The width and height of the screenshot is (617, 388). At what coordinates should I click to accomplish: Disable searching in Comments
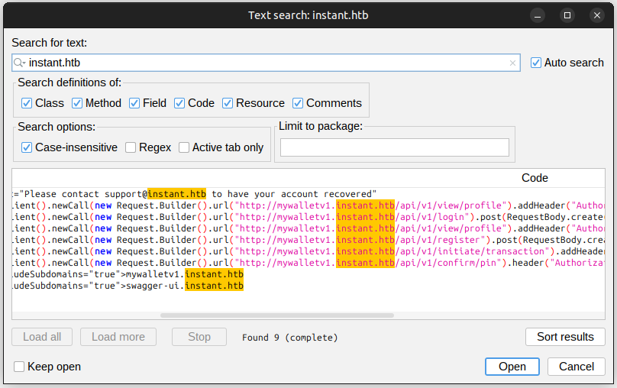coord(298,103)
